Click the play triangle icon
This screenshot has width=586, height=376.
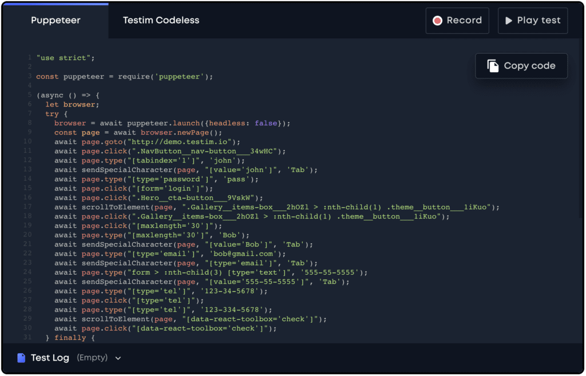click(x=508, y=21)
